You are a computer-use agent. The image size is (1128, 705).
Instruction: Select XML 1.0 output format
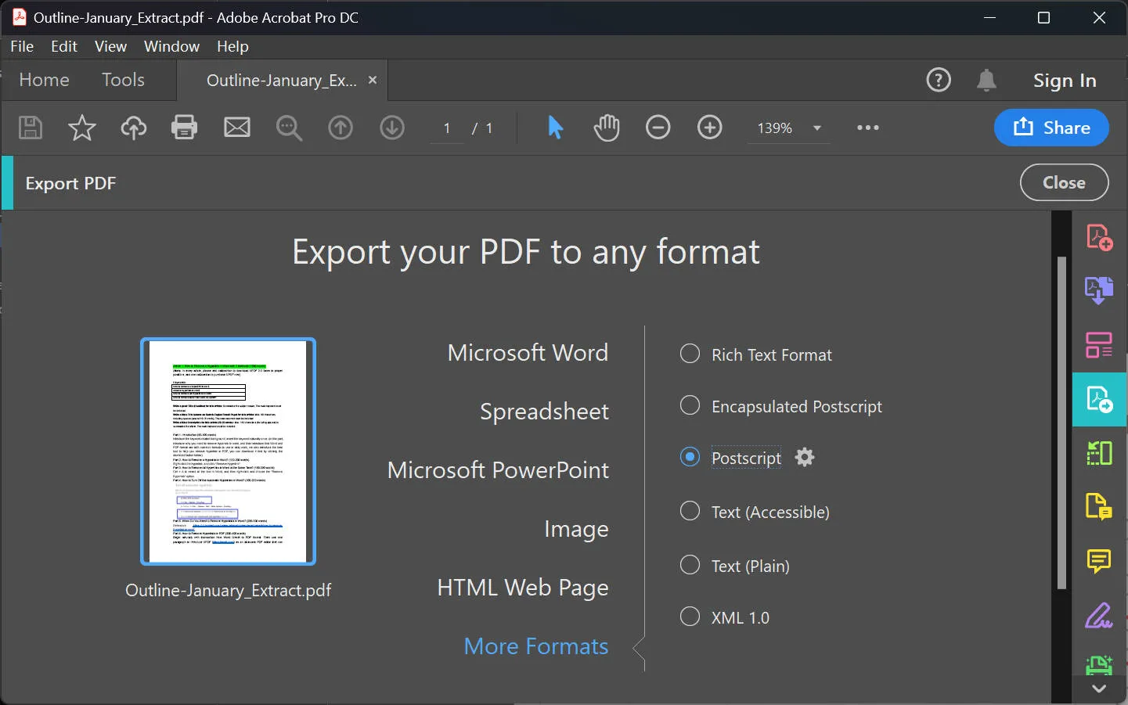690,617
